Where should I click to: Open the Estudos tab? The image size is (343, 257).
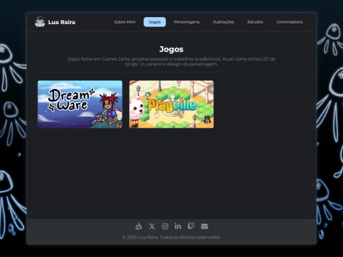point(255,22)
